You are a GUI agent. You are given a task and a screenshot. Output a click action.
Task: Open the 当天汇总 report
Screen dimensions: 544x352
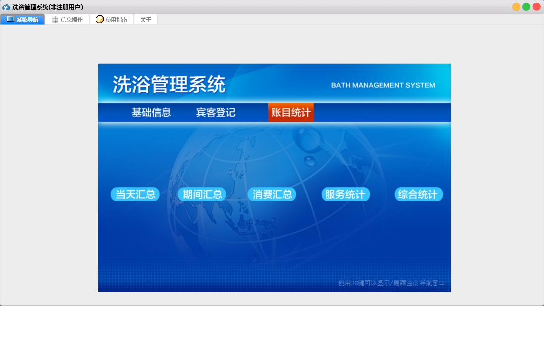[x=135, y=194]
